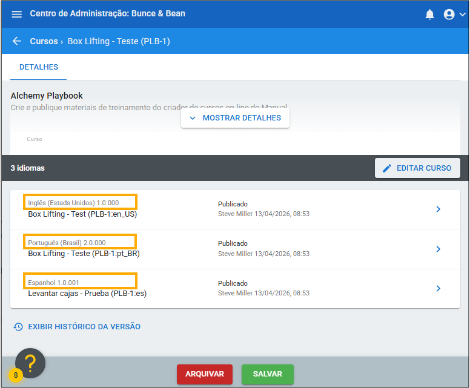Open the Espanhol row chevron
The height and width of the screenshot is (388, 470).
439,288
